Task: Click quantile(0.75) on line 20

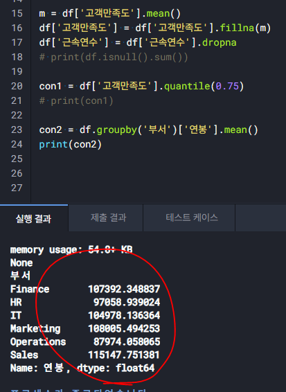Action: tap(204, 87)
